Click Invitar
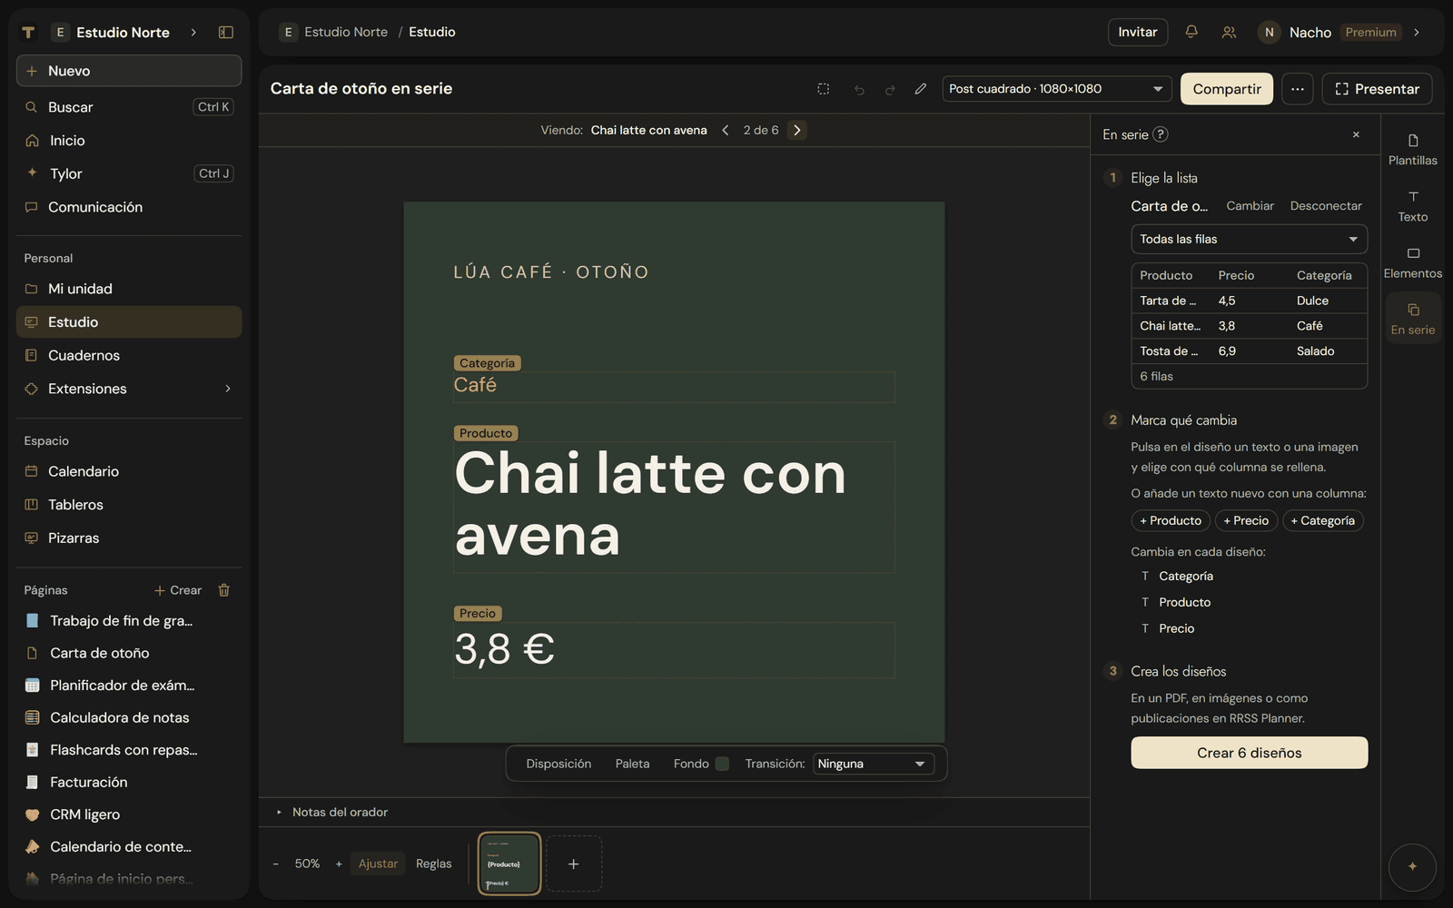This screenshot has width=1453, height=908. click(x=1138, y=32)
